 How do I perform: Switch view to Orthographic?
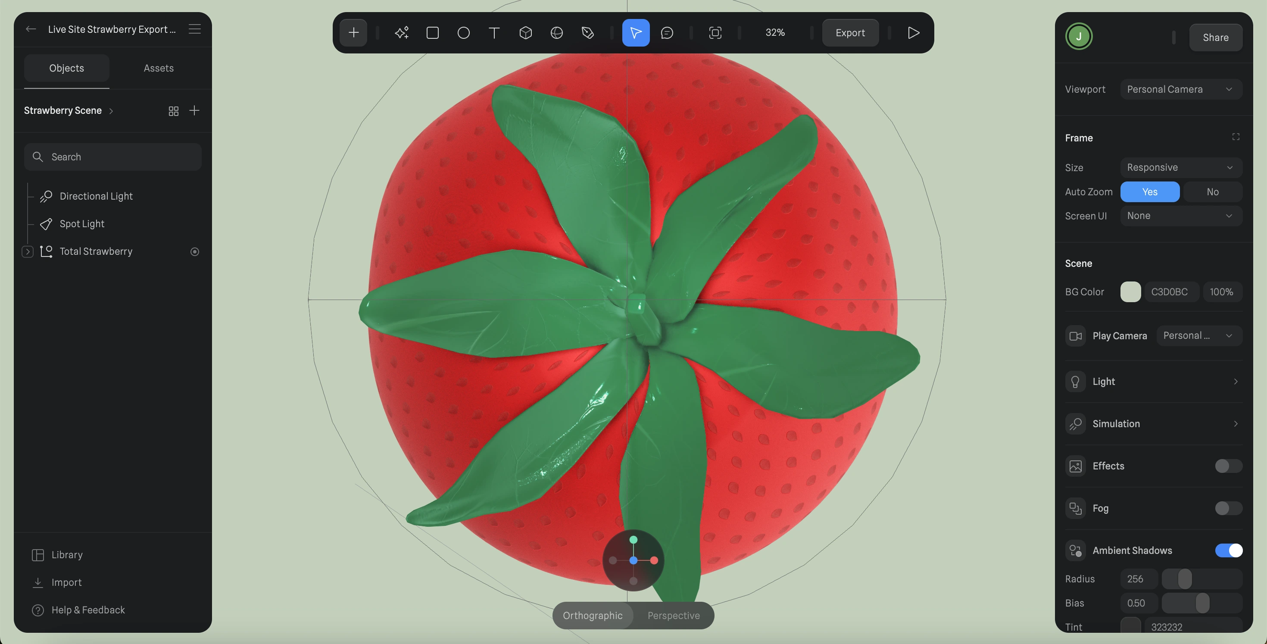point(593,616)
